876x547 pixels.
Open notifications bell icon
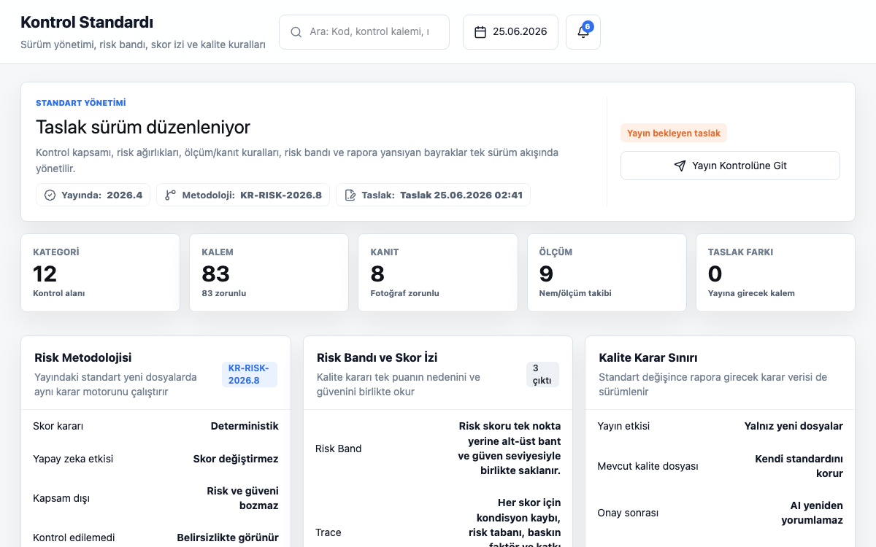583,33
